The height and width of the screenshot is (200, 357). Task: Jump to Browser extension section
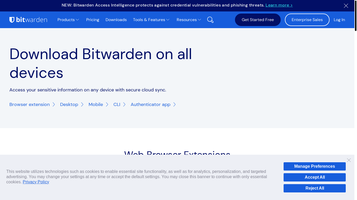coord(32,104)
